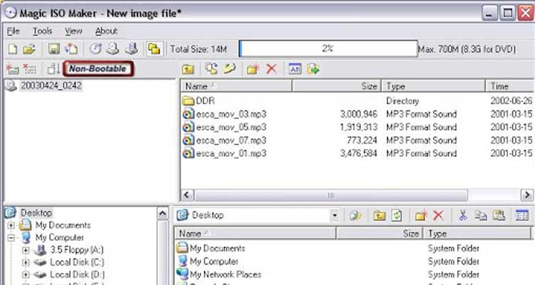Collapse the My Computer tree node

click(11, 237)
